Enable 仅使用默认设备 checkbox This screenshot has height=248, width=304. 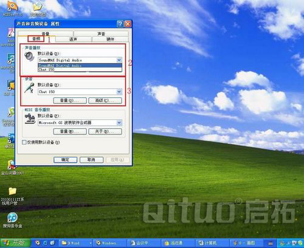[24, 142]
